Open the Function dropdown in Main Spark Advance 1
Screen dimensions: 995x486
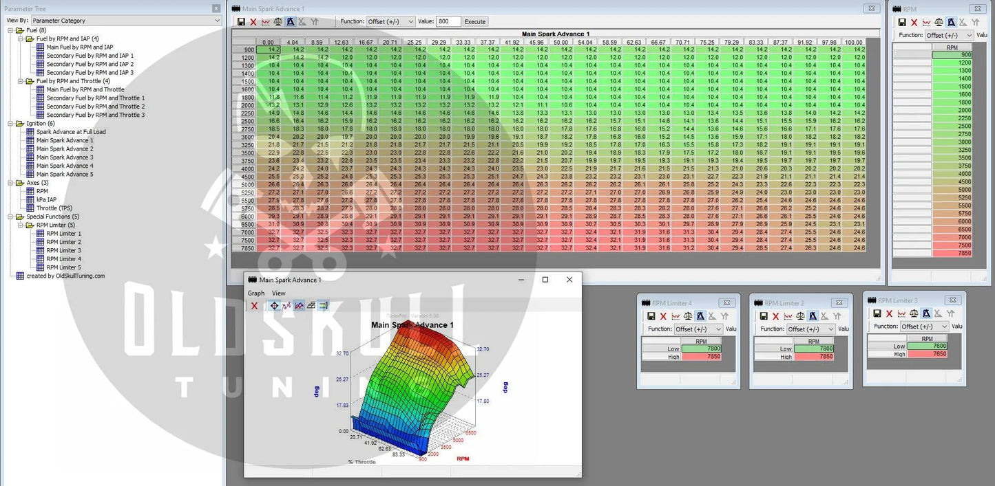[390, 22]
